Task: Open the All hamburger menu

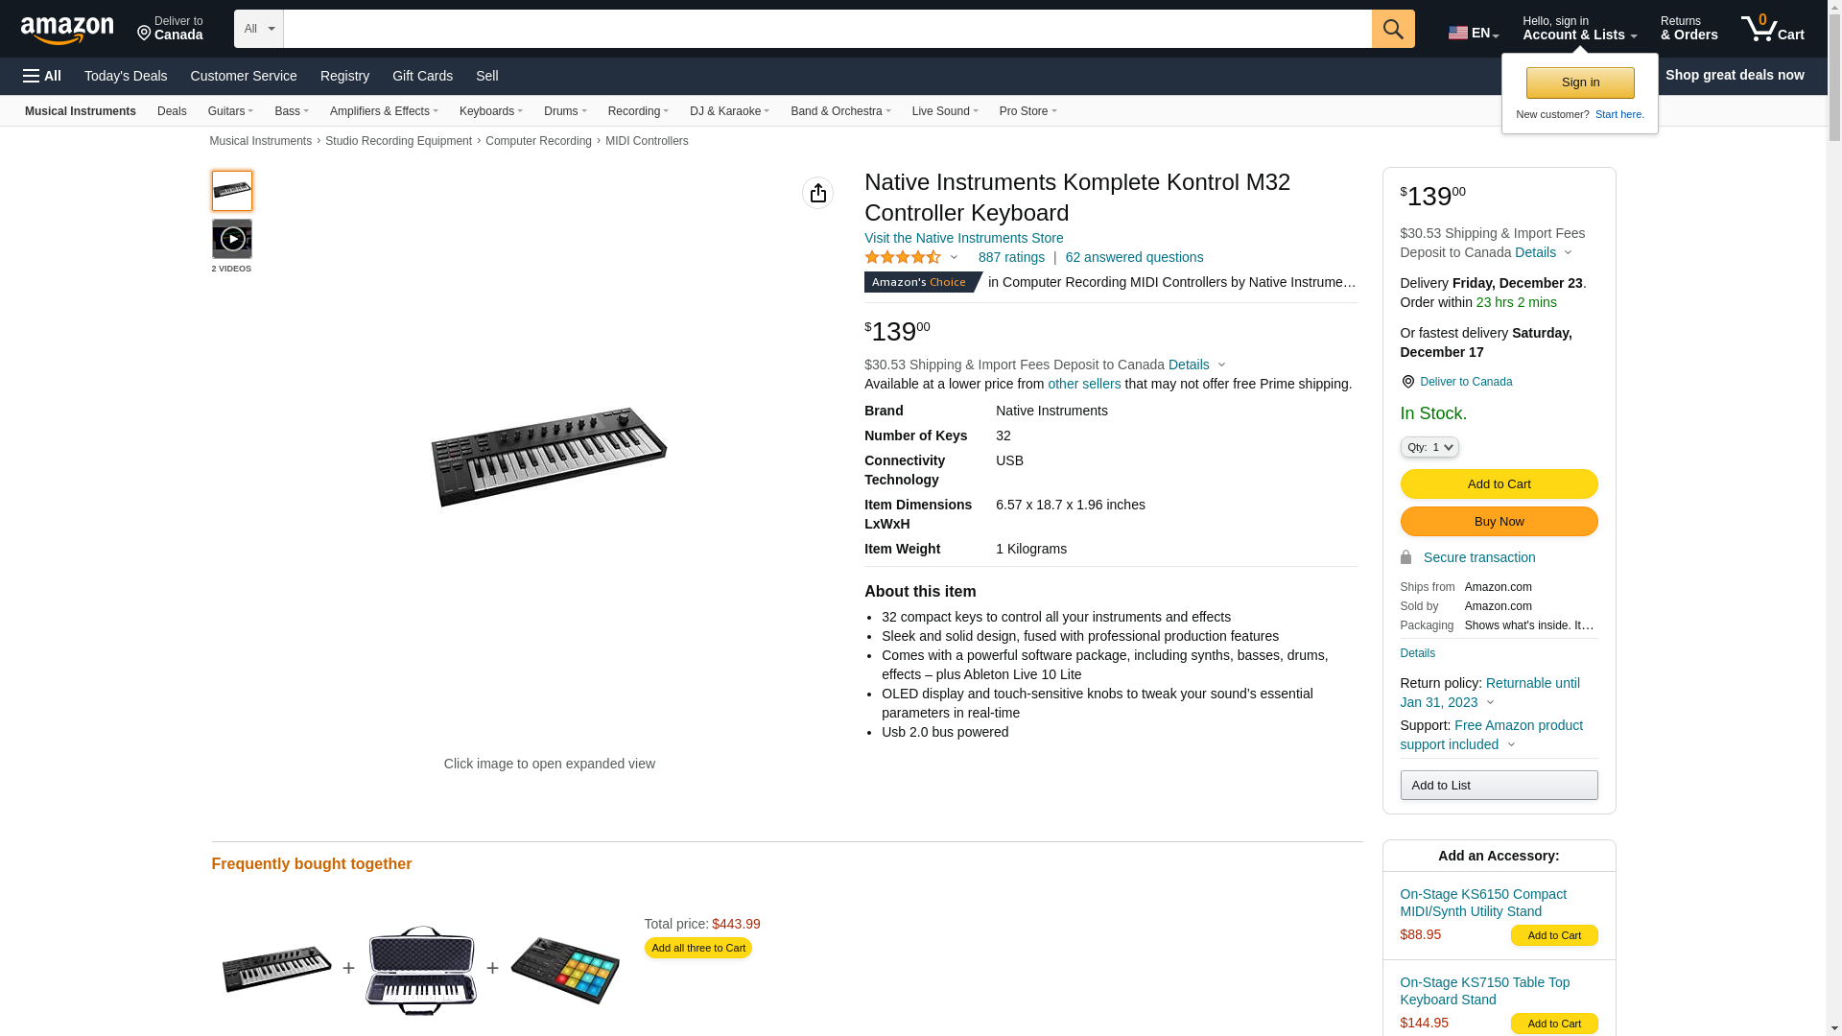Action: (42, 76)
